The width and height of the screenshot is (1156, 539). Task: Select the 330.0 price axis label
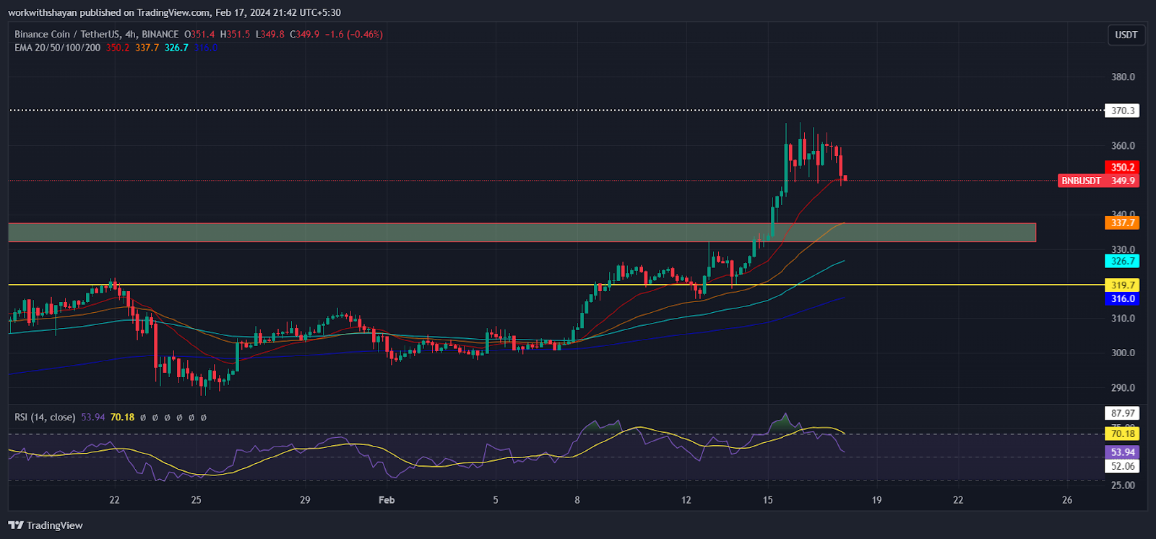tap(1123, 249)
